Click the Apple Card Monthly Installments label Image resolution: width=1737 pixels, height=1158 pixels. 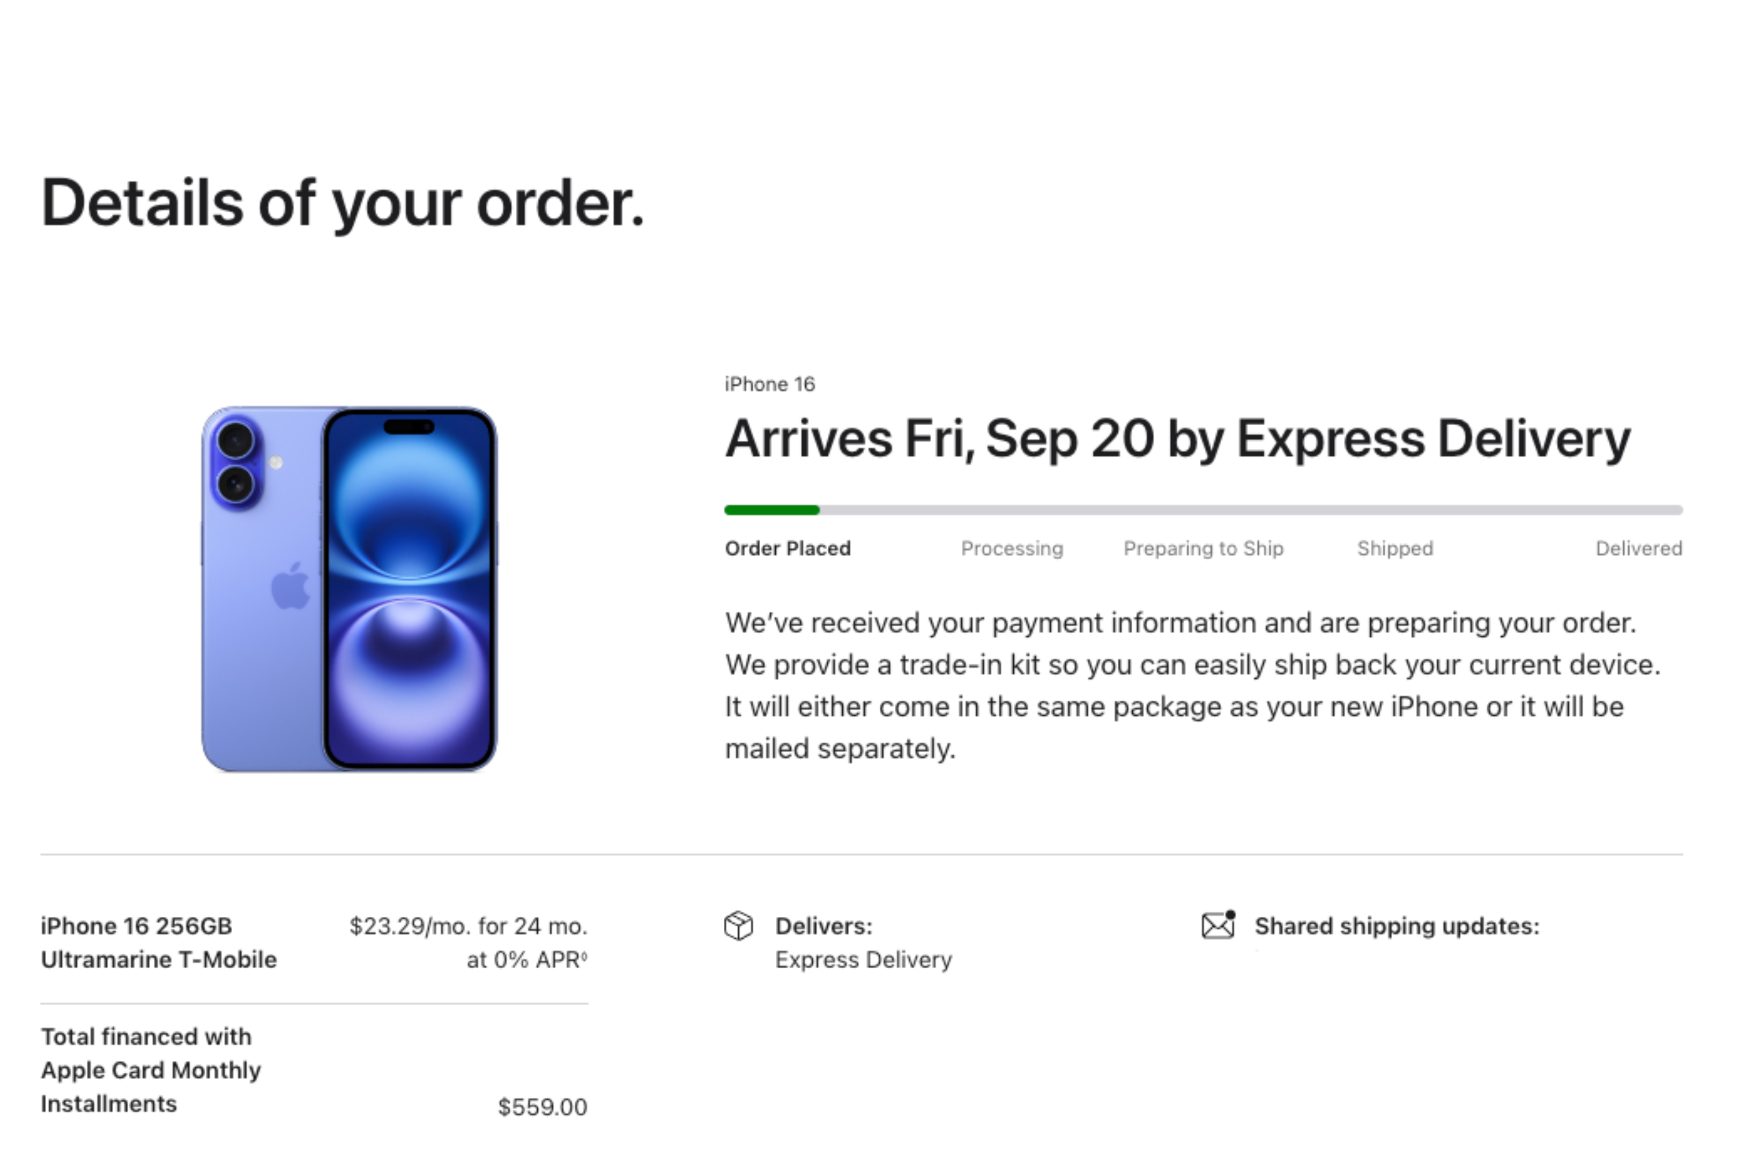point(150,1070)
